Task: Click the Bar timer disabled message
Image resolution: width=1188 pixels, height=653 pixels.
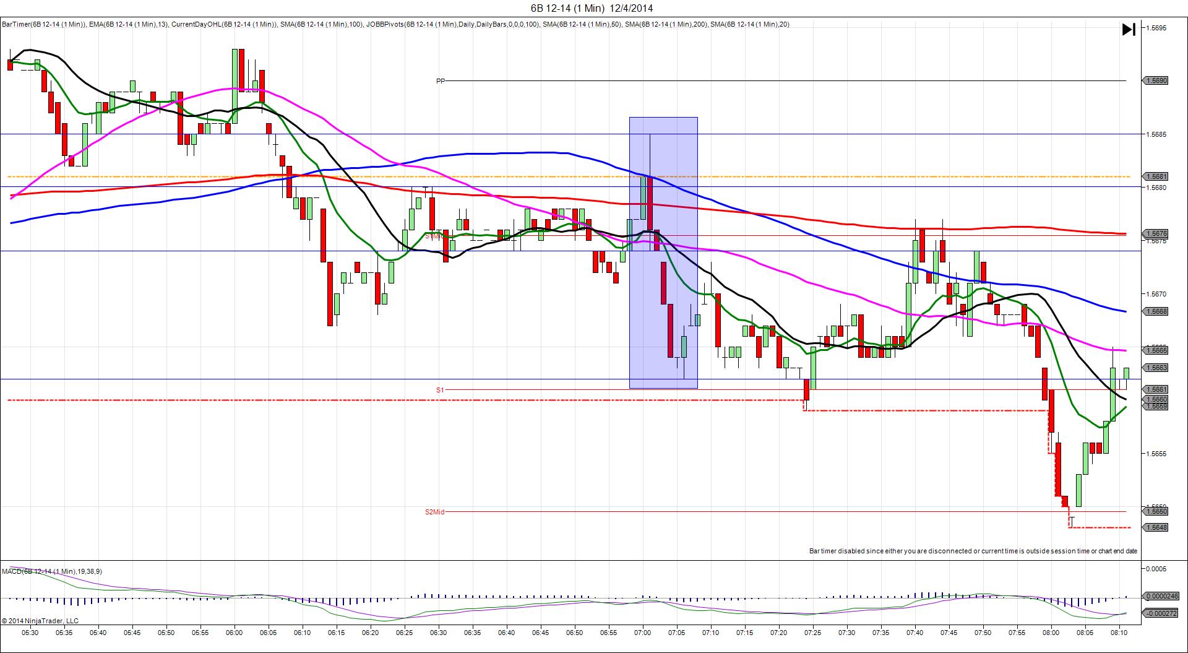Action: click(x=973, y=551)
